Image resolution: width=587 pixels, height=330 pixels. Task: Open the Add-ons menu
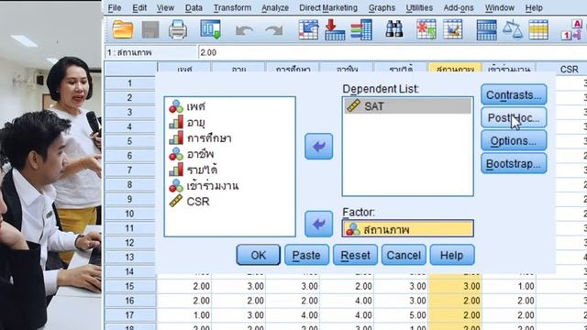pos(459,7)
